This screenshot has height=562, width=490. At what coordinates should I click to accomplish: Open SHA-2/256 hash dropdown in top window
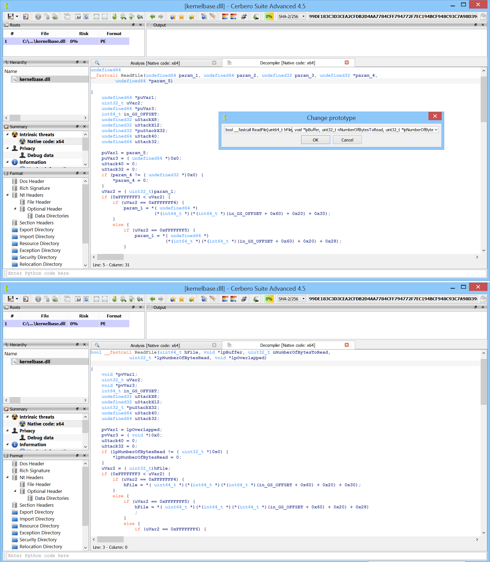pos(292,17)
